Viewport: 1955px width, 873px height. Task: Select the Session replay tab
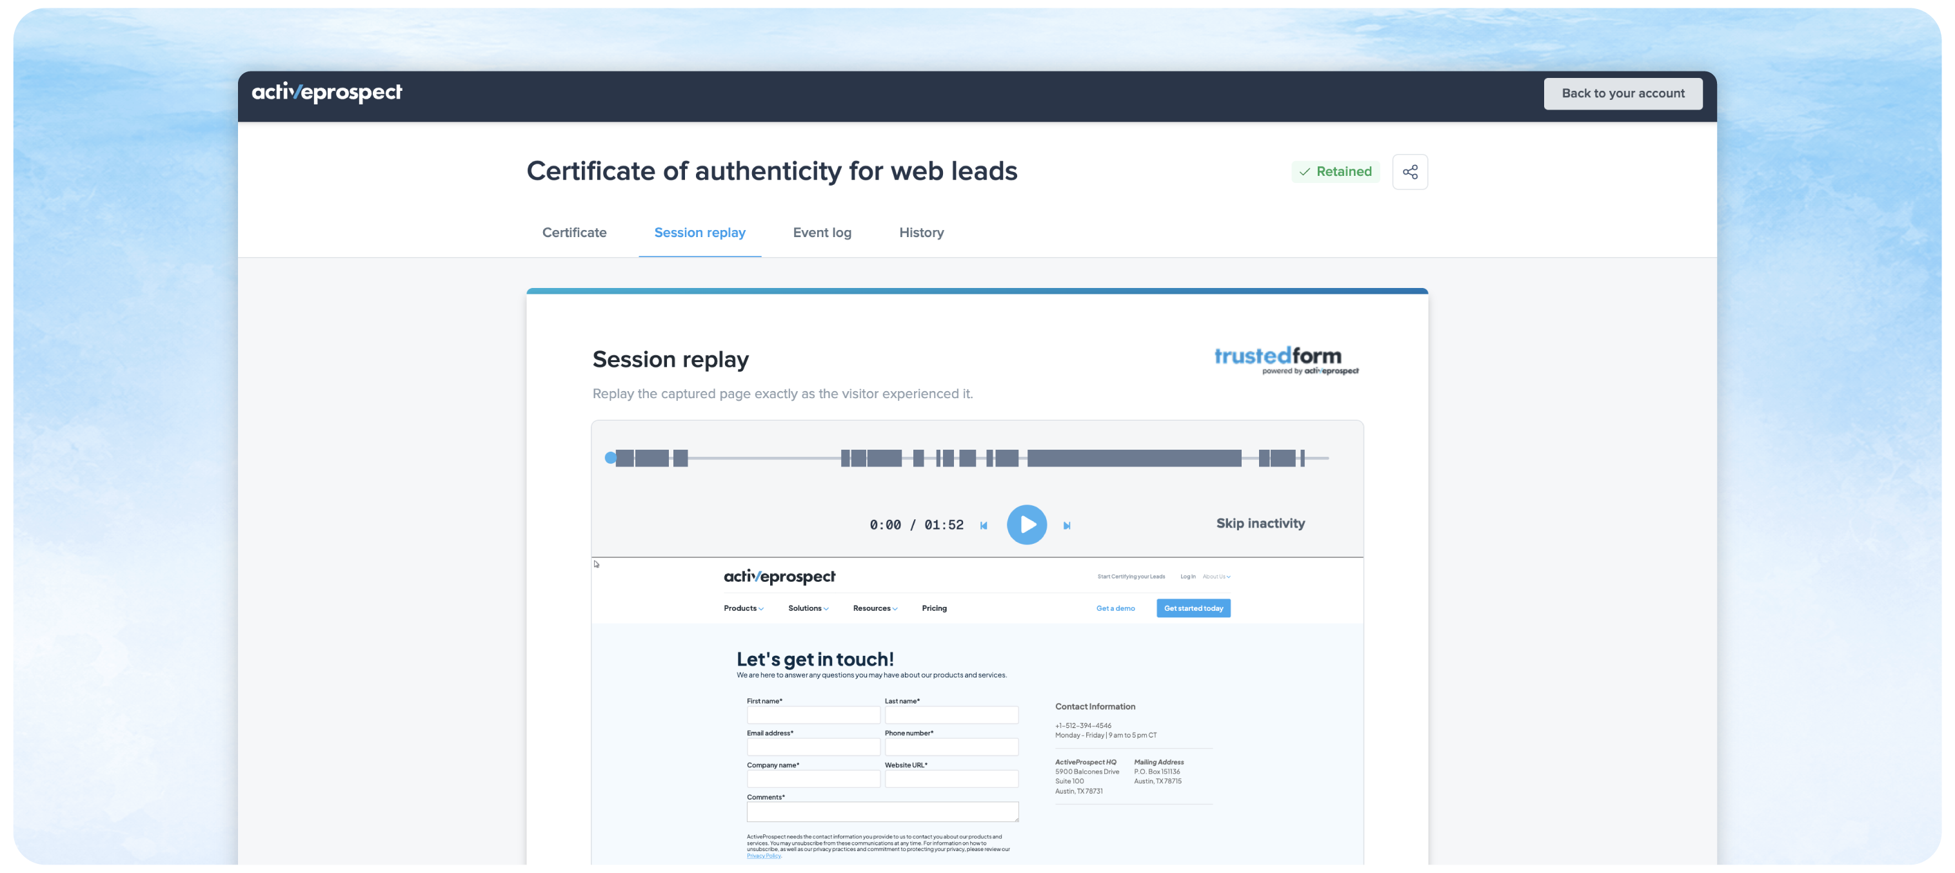(700, 233)
